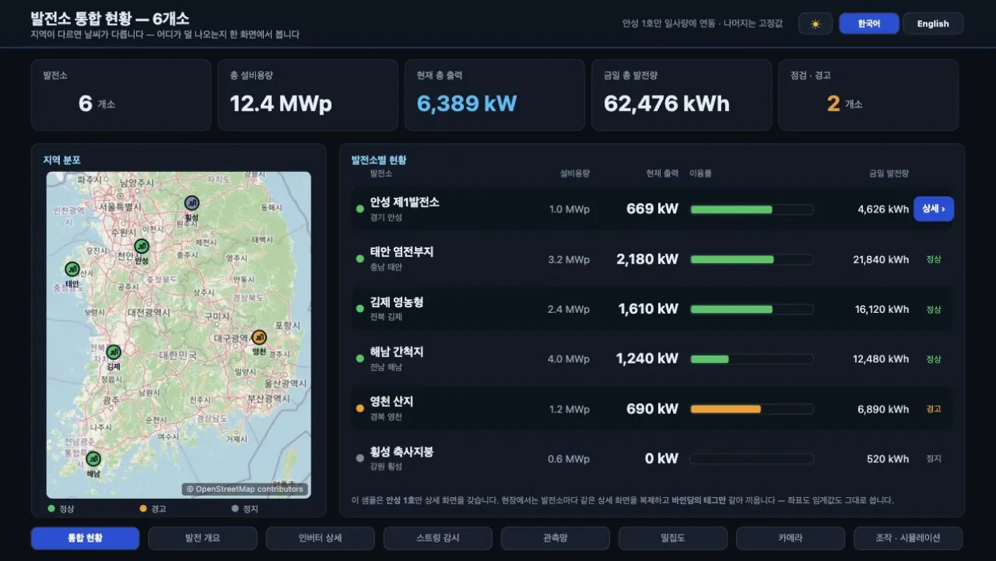Select the 영천 warning marker on map
Viewport: 996px width, 561px height.
(x=258, y=337)
